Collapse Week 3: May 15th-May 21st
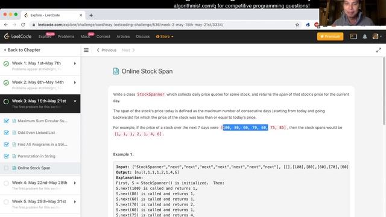 tap(75, 101)
